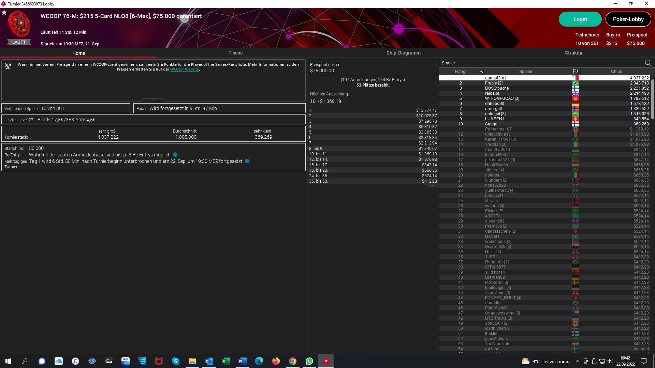Image resolution: width=655 pixels, height=368 pixels.
Task: Open the Struktur tab
Action: 573,53
